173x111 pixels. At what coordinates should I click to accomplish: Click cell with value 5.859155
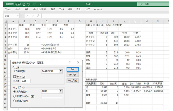tap(135, 87)
